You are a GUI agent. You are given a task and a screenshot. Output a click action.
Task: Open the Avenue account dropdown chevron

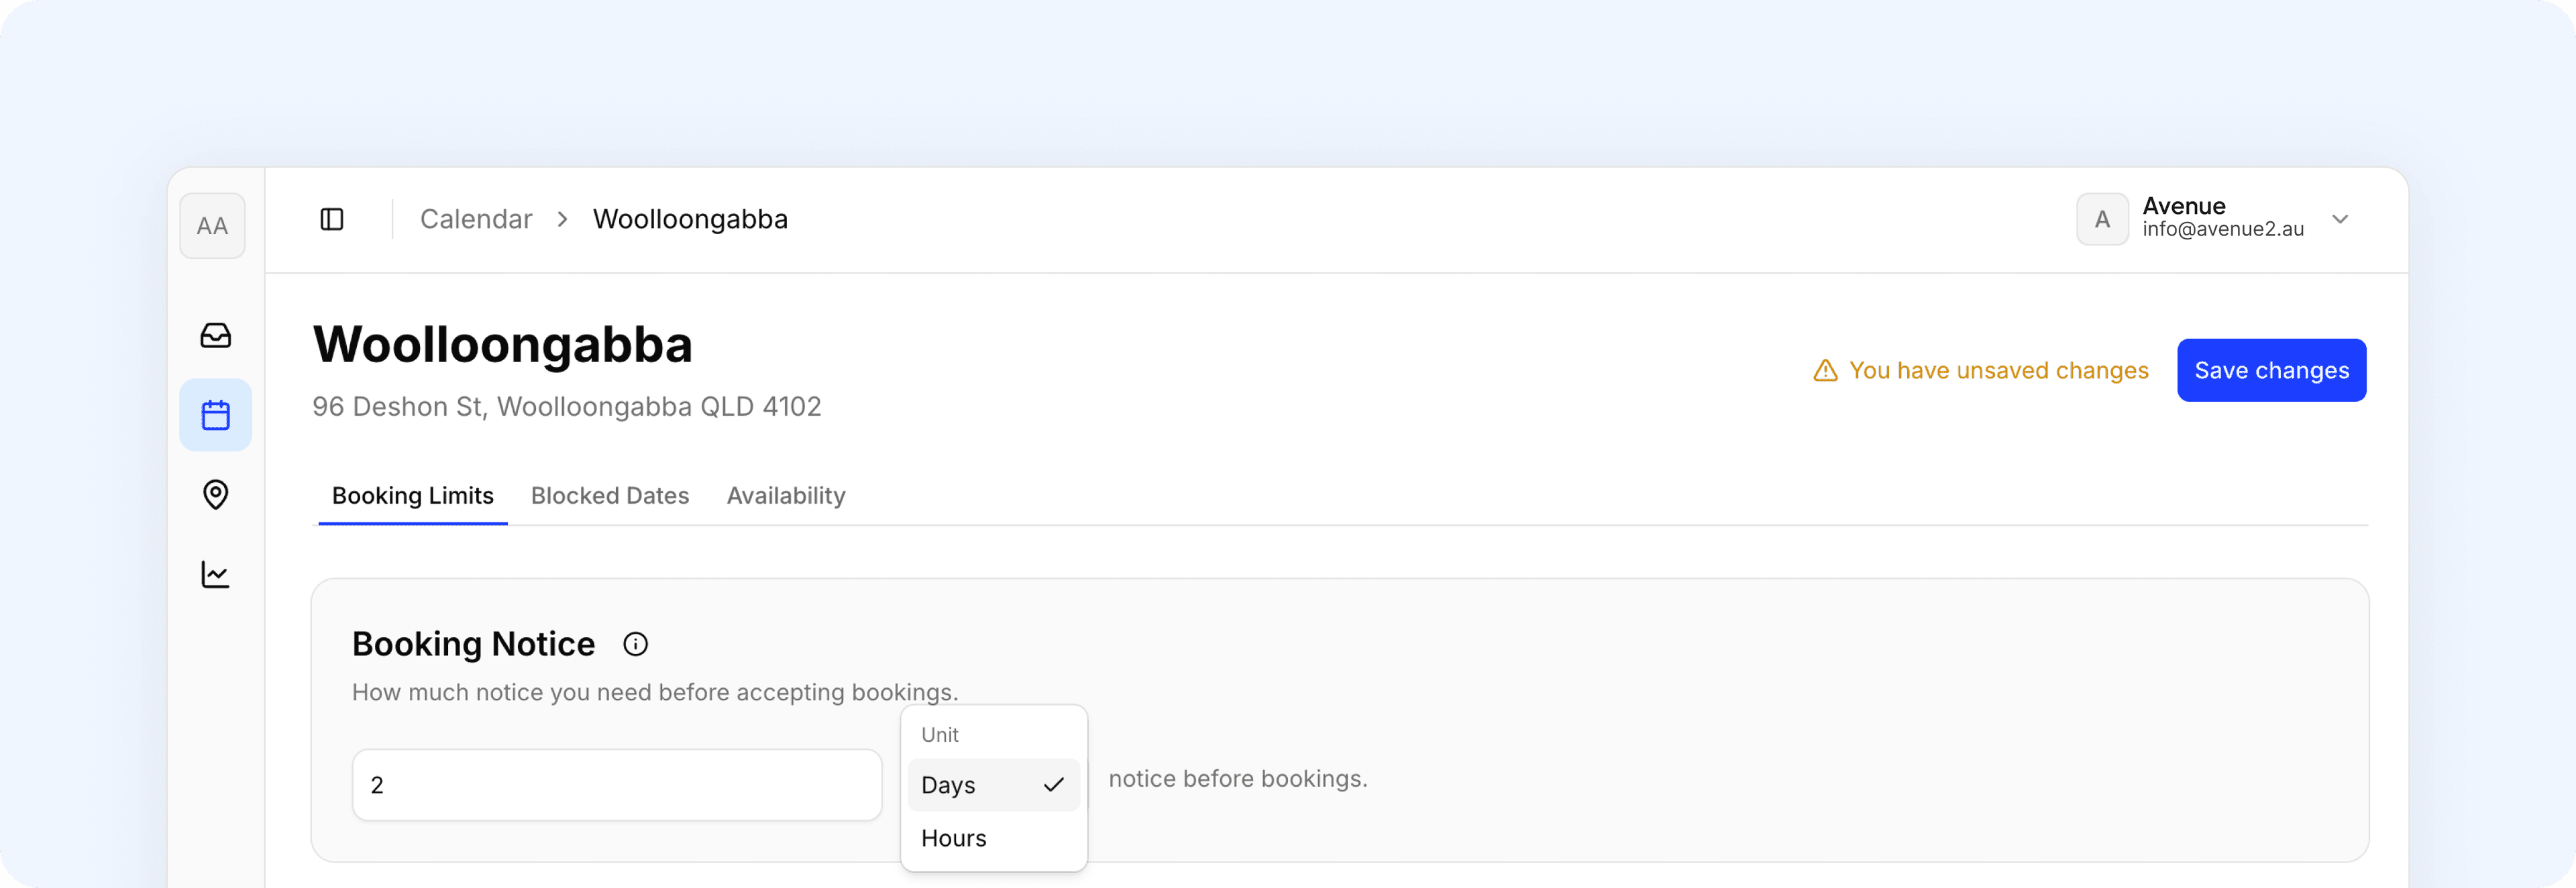coord(2340,219)
